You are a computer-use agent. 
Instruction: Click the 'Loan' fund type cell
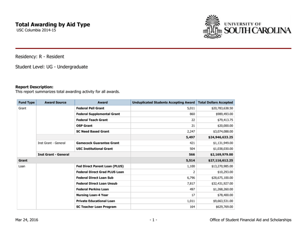(x=26, y=186)
